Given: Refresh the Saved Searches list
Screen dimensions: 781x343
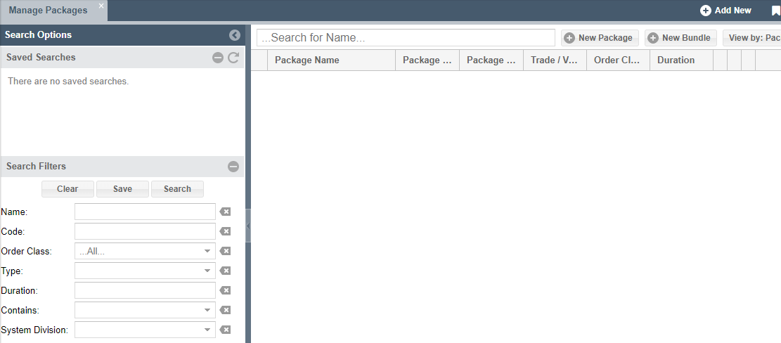Looking at the screenshot, I should (x=233, y=58).
